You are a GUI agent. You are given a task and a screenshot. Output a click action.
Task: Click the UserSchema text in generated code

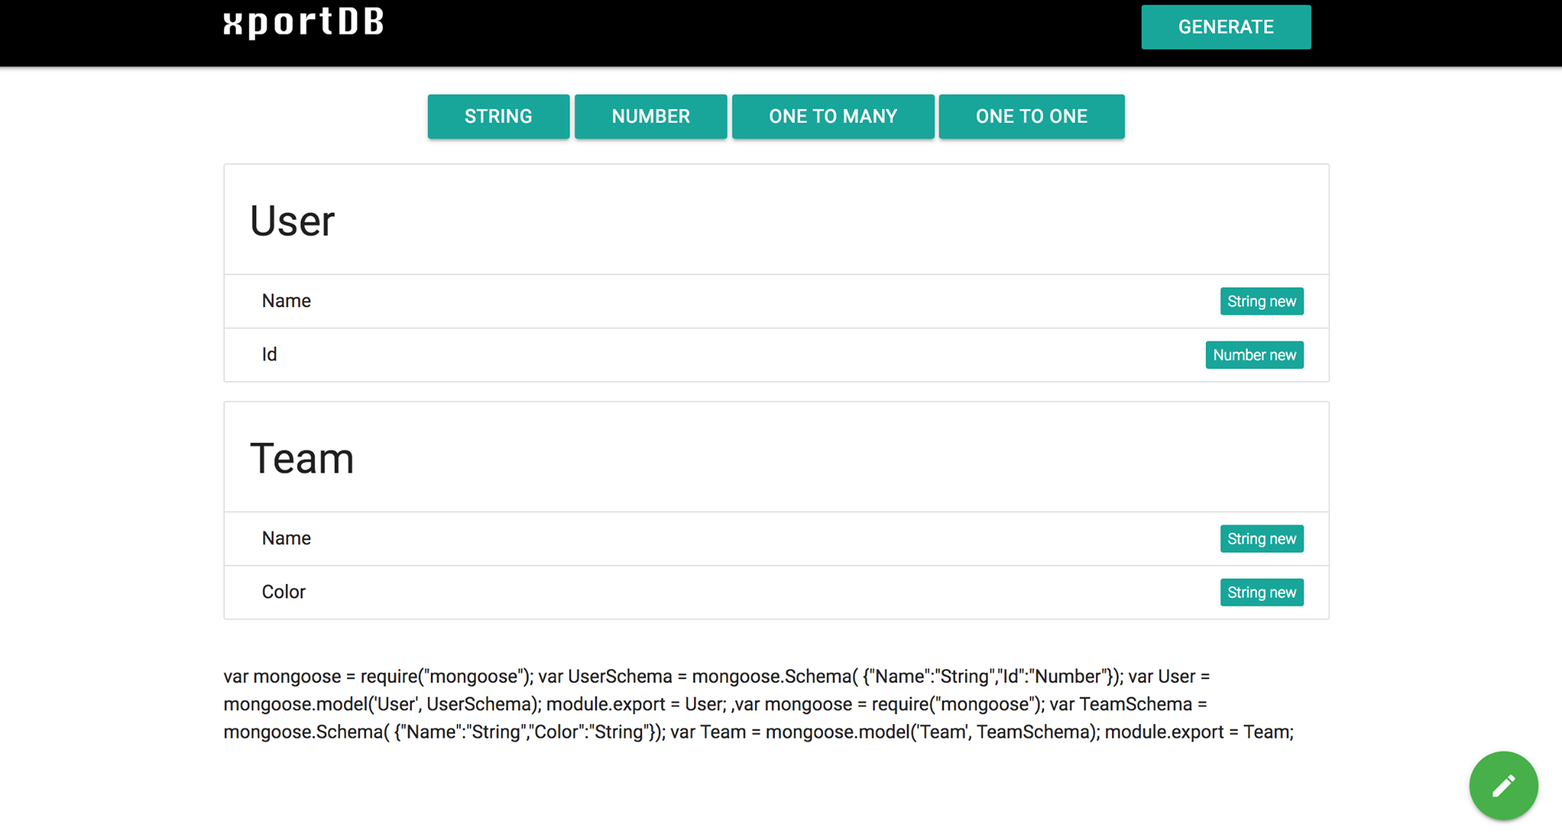(x=619, y=677)
